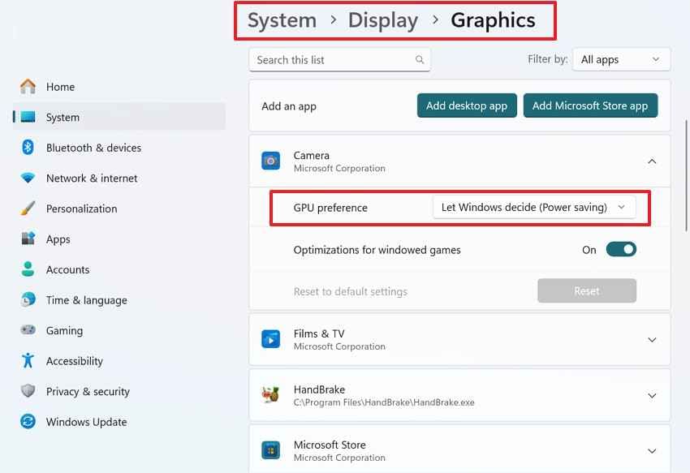690x473 pixels.
Task: Click the Privacy & security shield icon
Action: coord(28,391)
